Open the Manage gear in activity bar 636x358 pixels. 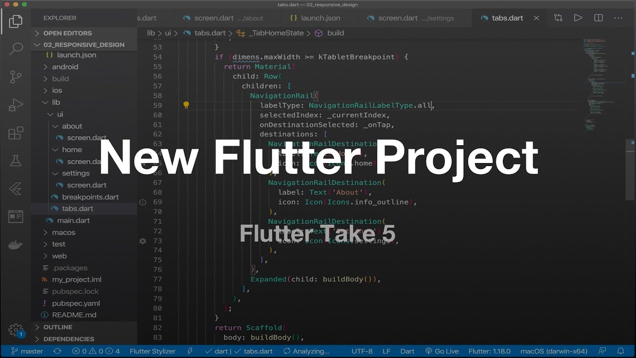point(16,330)
